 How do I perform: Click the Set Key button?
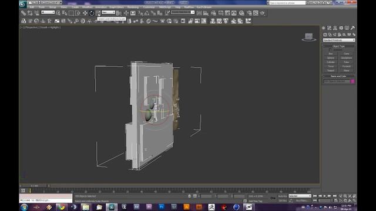pyautogui.click(x=283, y=200)
